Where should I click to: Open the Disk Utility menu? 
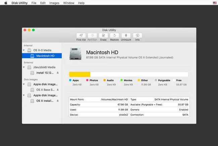point(19,3)
